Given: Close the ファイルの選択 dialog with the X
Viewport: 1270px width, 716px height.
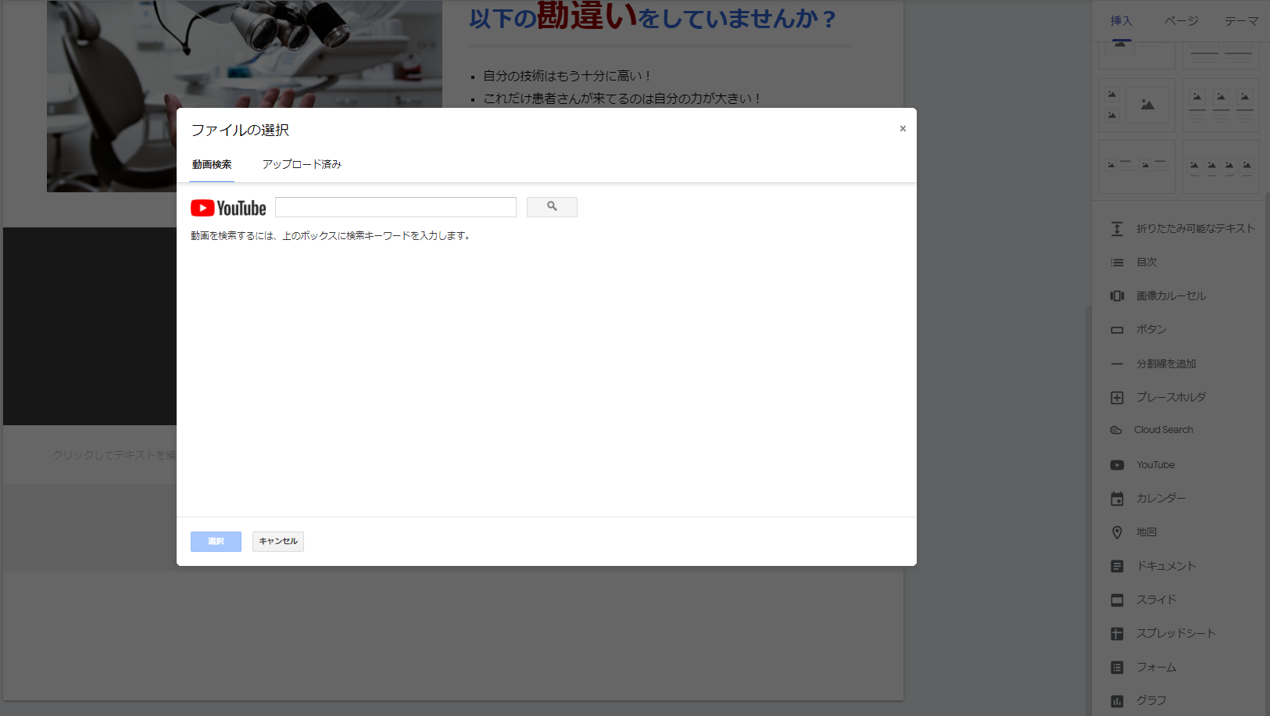Looking at the screenshot, I should click(x=903, y=129).
